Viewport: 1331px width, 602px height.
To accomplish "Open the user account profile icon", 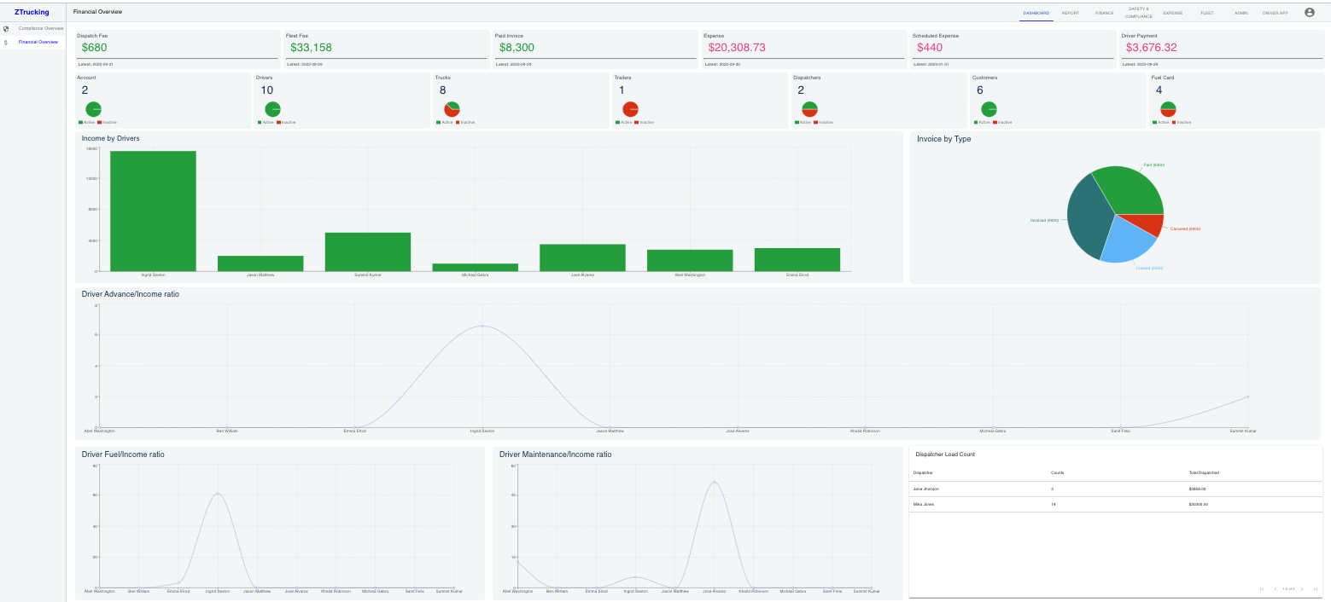I will click(x=1310, y=12).
